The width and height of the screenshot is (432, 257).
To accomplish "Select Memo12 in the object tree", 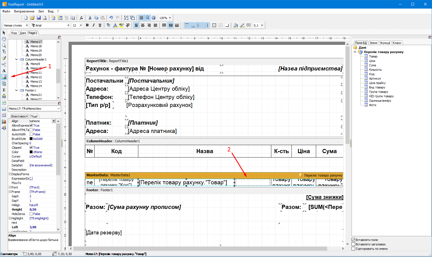I will (36, 77).
